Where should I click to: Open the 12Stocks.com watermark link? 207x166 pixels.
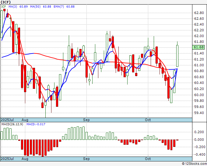pos(194,164)
